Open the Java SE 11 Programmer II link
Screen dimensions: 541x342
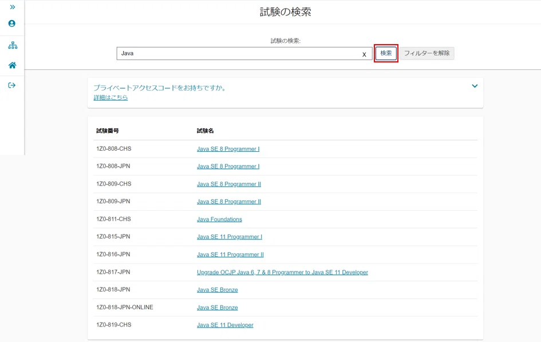click(x=230, y=254)
